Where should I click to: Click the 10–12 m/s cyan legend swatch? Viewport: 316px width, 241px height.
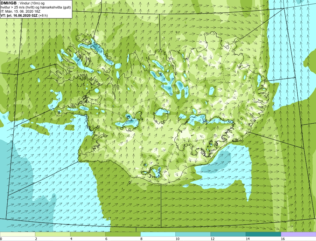click(x=193, y=234)
